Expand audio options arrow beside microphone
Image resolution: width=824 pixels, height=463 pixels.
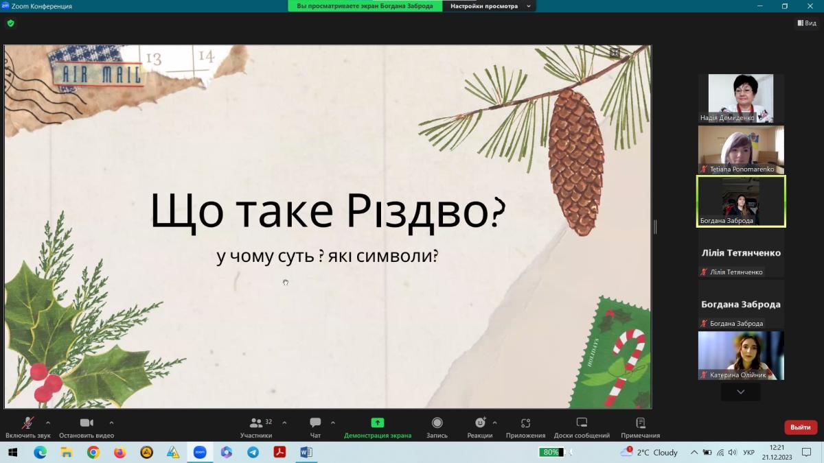coord(48,423)
